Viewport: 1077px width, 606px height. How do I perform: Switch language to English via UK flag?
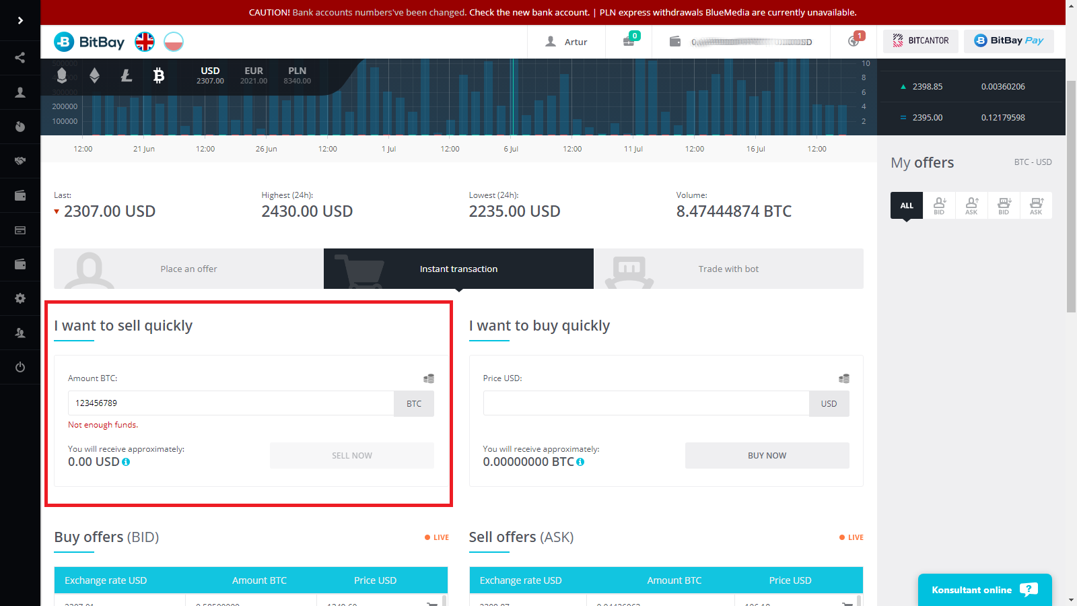pyautogui.click(x=145, y=42)
